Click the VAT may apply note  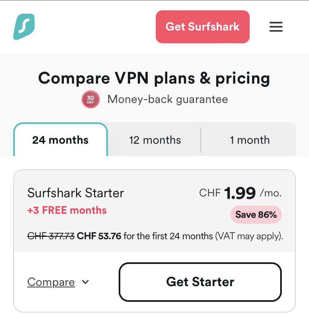click(248, 236)
